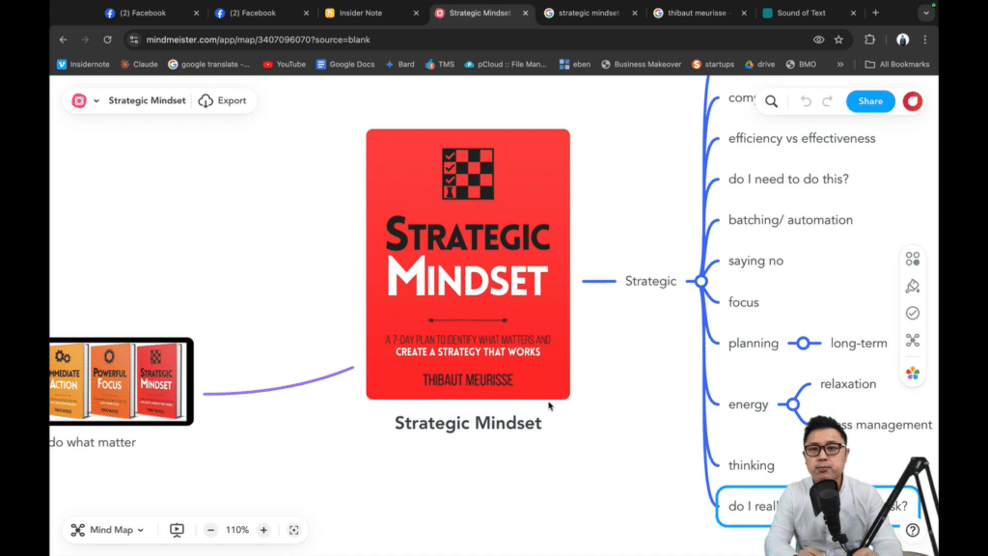This screenshot has height=556, width=988.
Task: Open Chrome profile avatar
Action: 902,40
